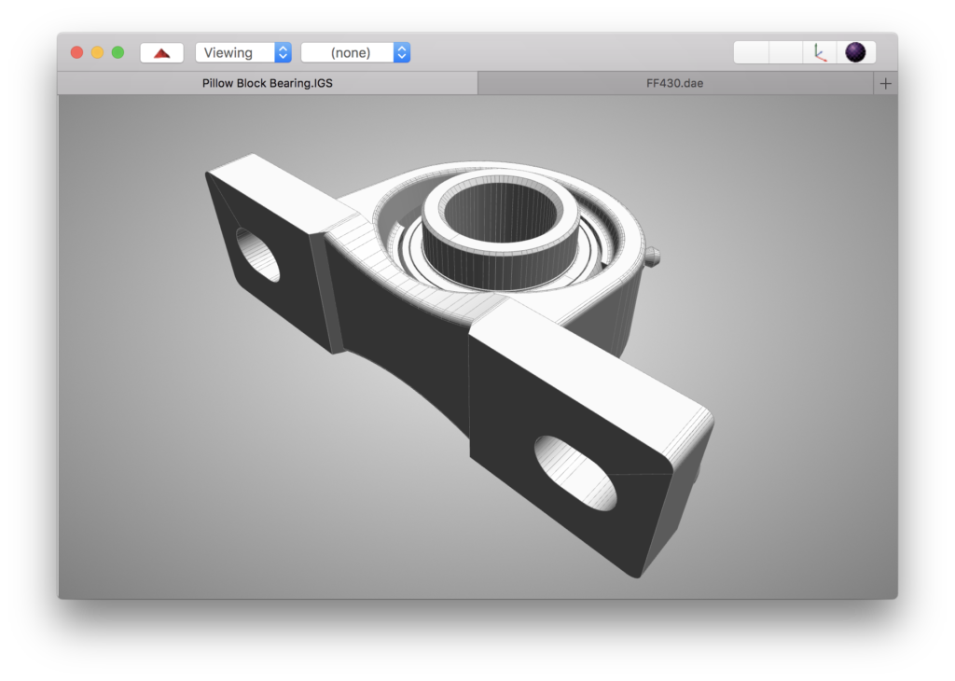Click the leftmost blank toolbar segment
Screen dimensions: 955x681
(752, 52)
